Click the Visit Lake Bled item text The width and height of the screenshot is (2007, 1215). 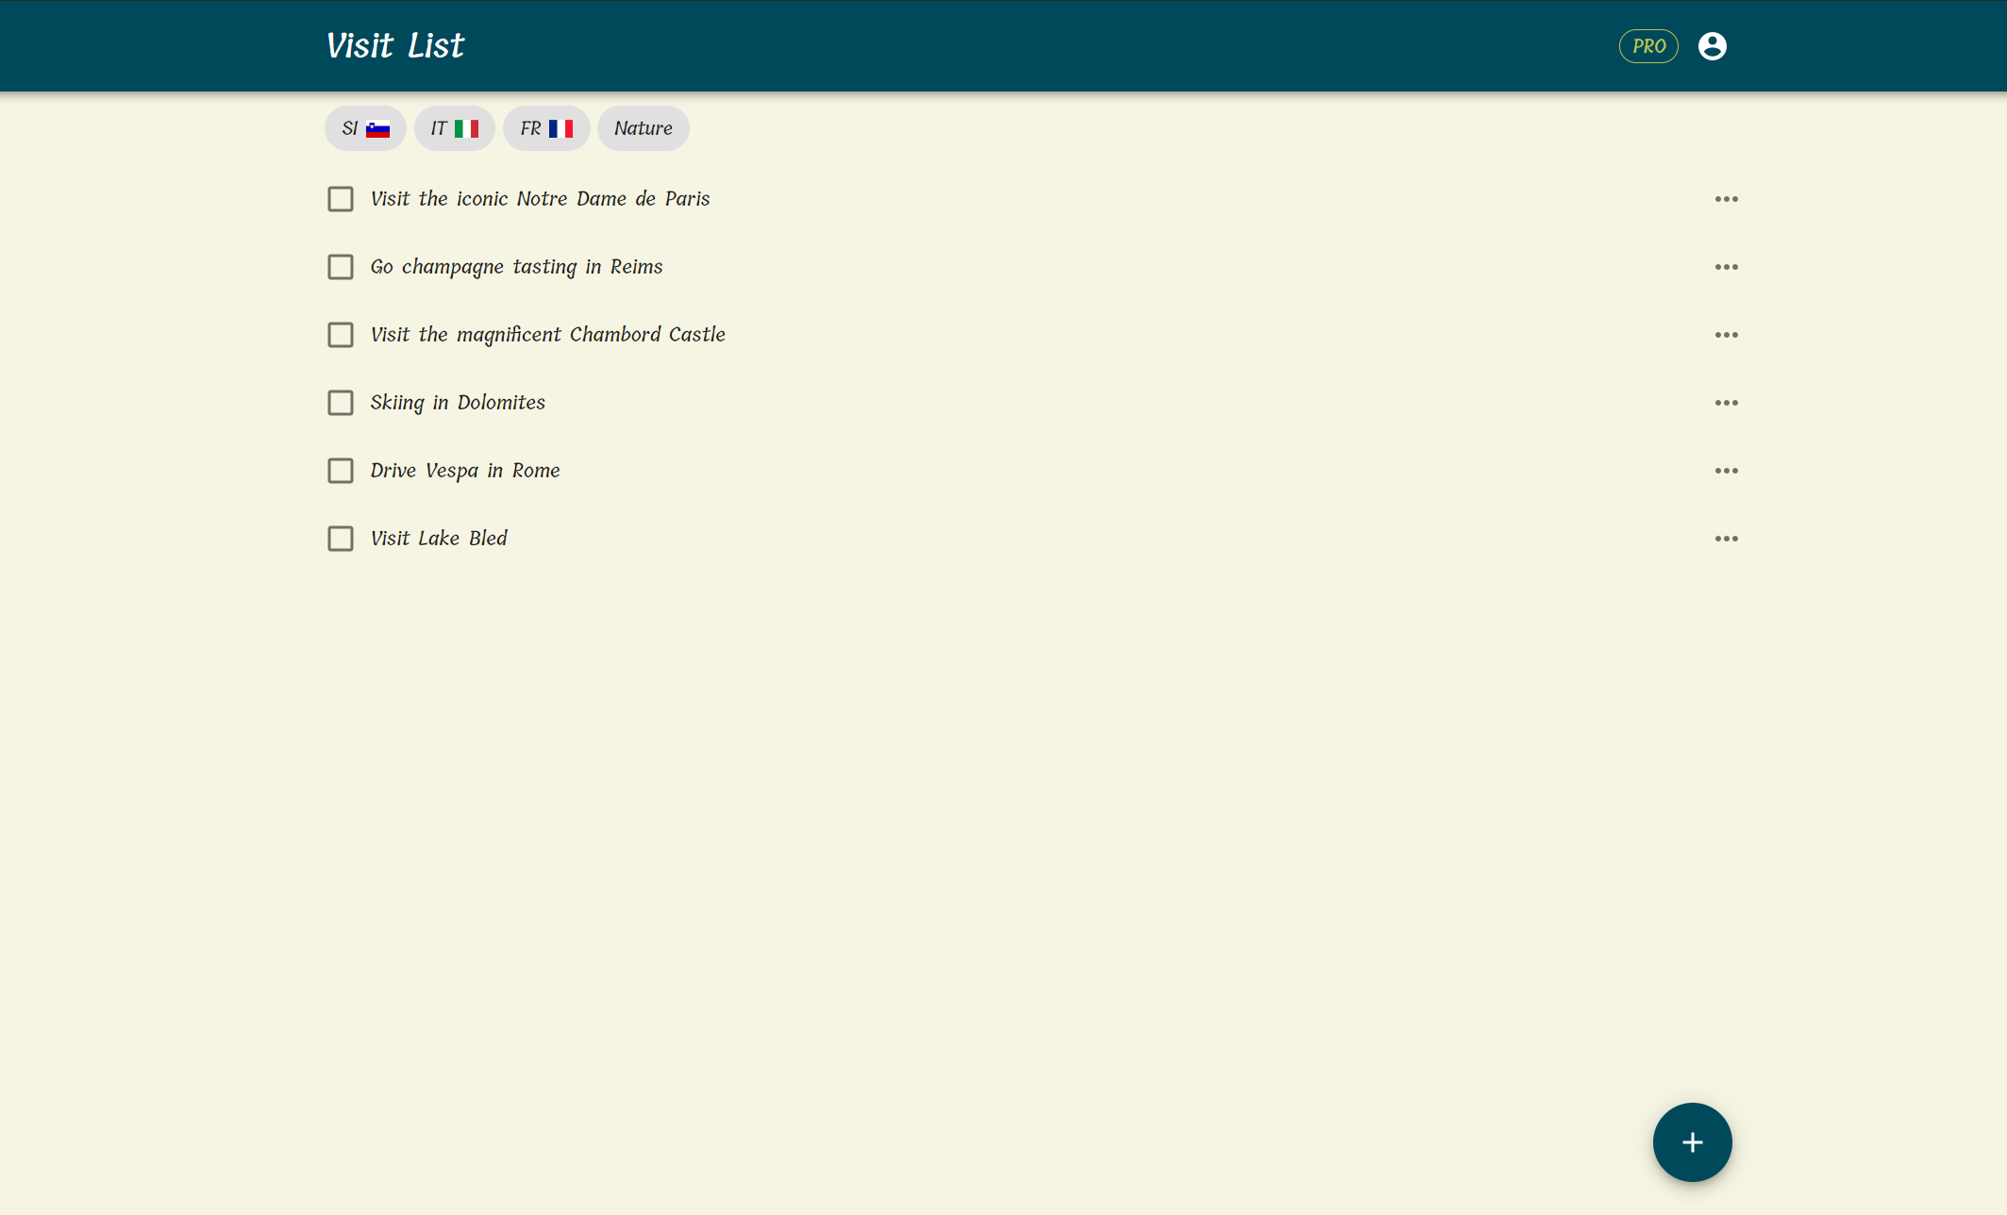pos(438,538)
